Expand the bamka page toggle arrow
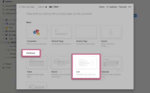 tap(3, 24)
